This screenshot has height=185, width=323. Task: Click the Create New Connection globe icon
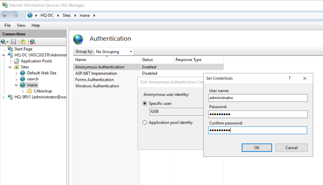pyautogui.click(x=5, y=42)
